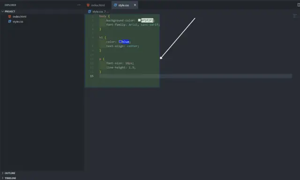Click the HTML icon on the index.html tab
The image size is (300, 180).
88,5
